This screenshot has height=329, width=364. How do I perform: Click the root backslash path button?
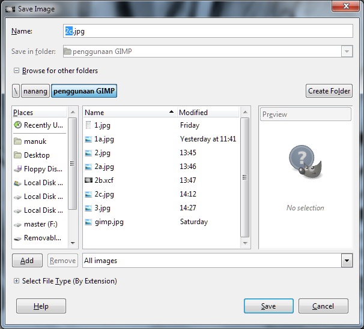[x=16, y=91]
